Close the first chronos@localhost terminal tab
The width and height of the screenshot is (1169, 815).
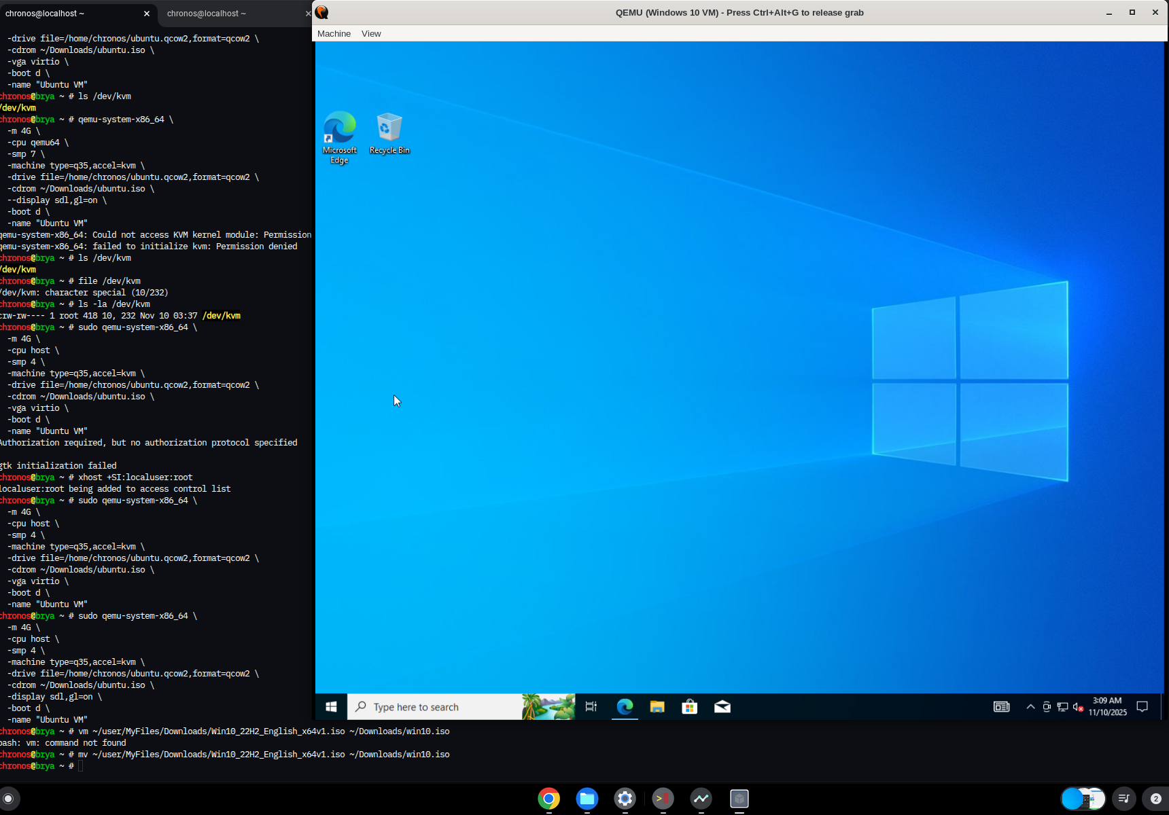coord(147,14)
